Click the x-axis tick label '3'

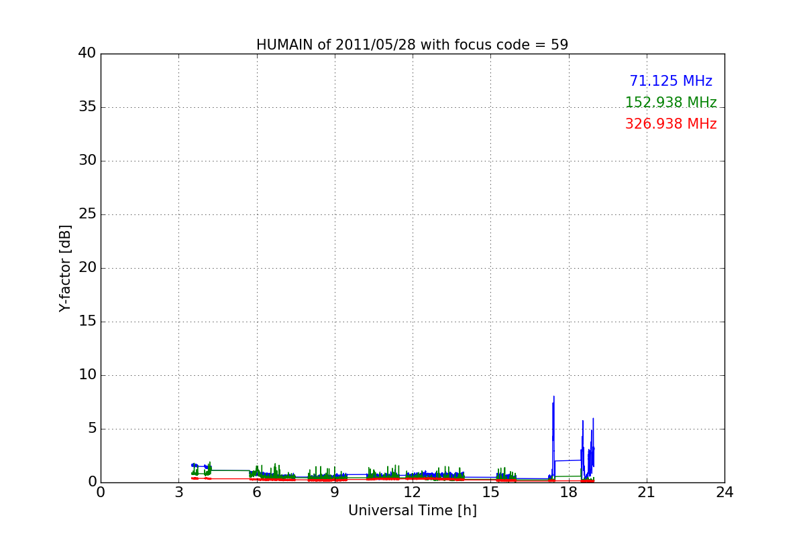[x=178, y=492]
